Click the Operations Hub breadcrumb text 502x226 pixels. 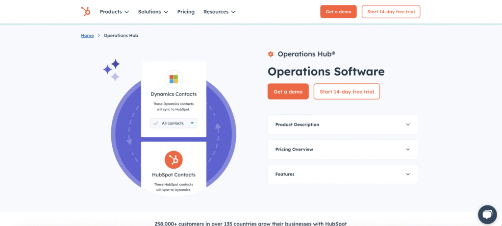121,35
